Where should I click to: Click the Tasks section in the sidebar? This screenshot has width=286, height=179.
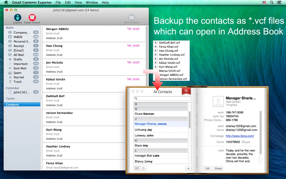click(10, 99)
